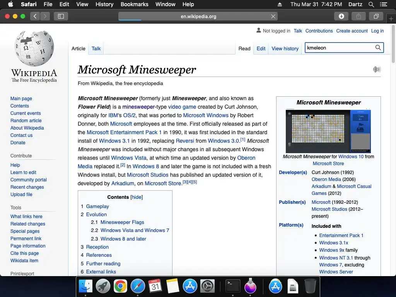Viewport: 396px width, 297px height.
Task: Jump to Gameplay section in Contents
Action: point(97,207)
